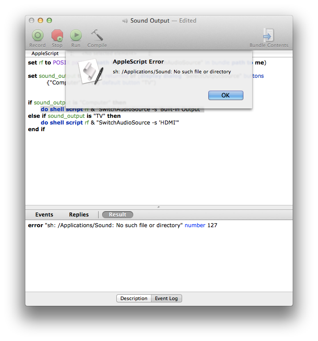Switch to the Replies tab
This screenshot has height=341, width=318.
(79, 215)
